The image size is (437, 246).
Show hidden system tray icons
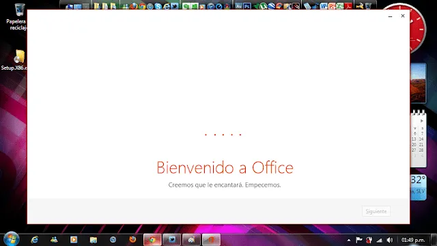pyautogui.click(x=349, y=240)
